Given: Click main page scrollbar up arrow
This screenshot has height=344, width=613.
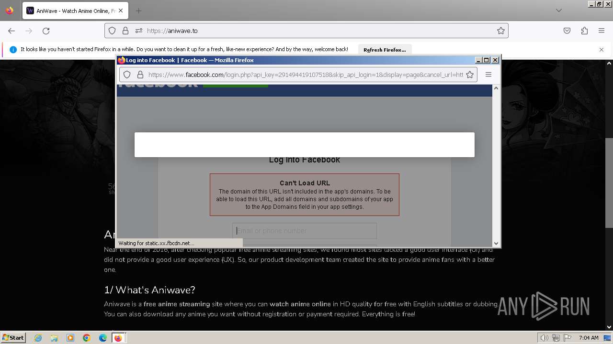Looking at the screenshot, I should pos(609,63).
